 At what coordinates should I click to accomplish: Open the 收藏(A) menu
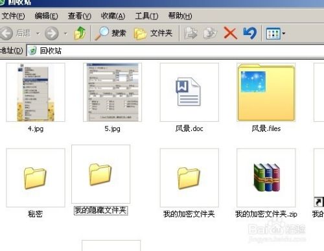113,16
